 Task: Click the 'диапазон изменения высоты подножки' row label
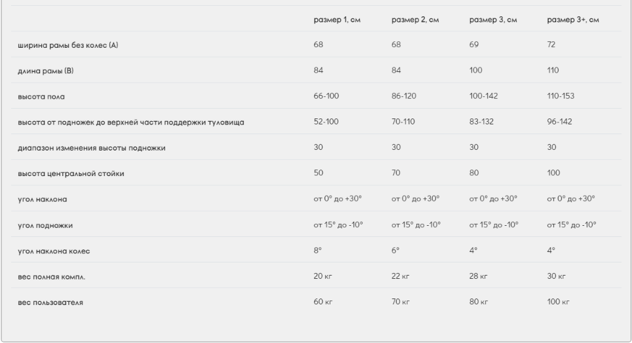91,147
